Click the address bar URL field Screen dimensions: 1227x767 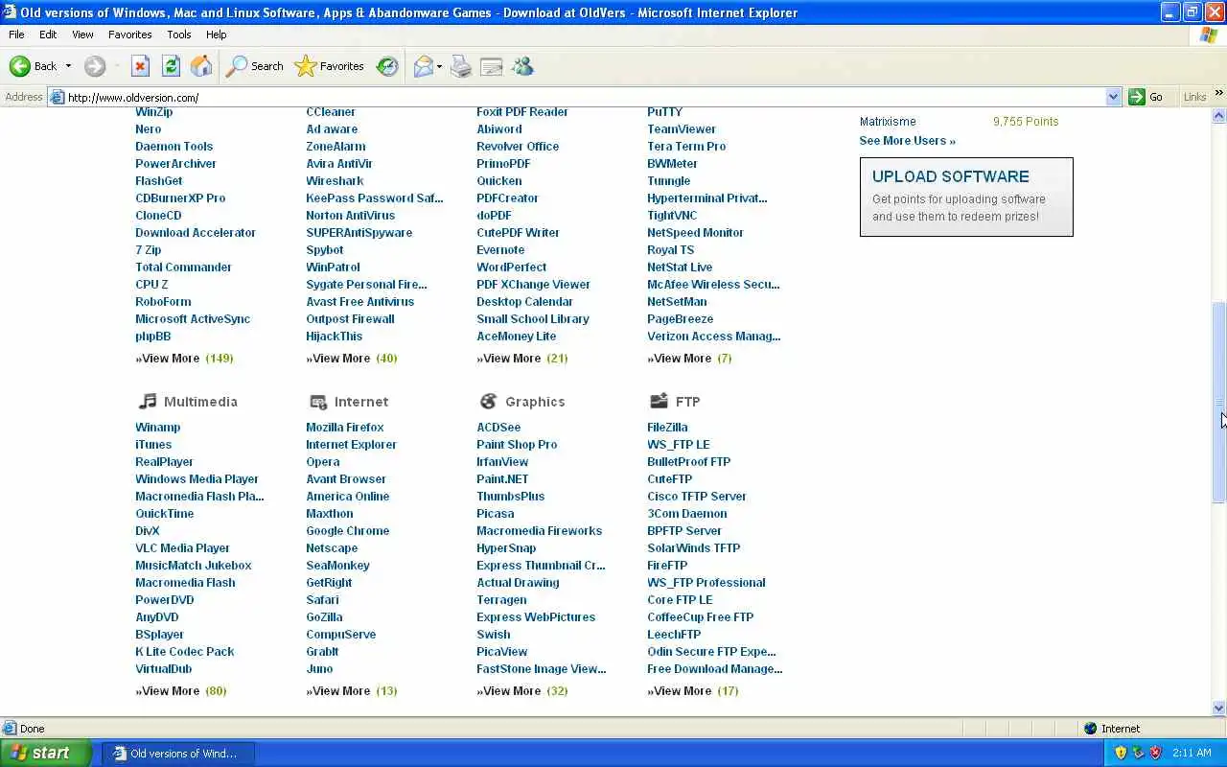tap(585, 97)
